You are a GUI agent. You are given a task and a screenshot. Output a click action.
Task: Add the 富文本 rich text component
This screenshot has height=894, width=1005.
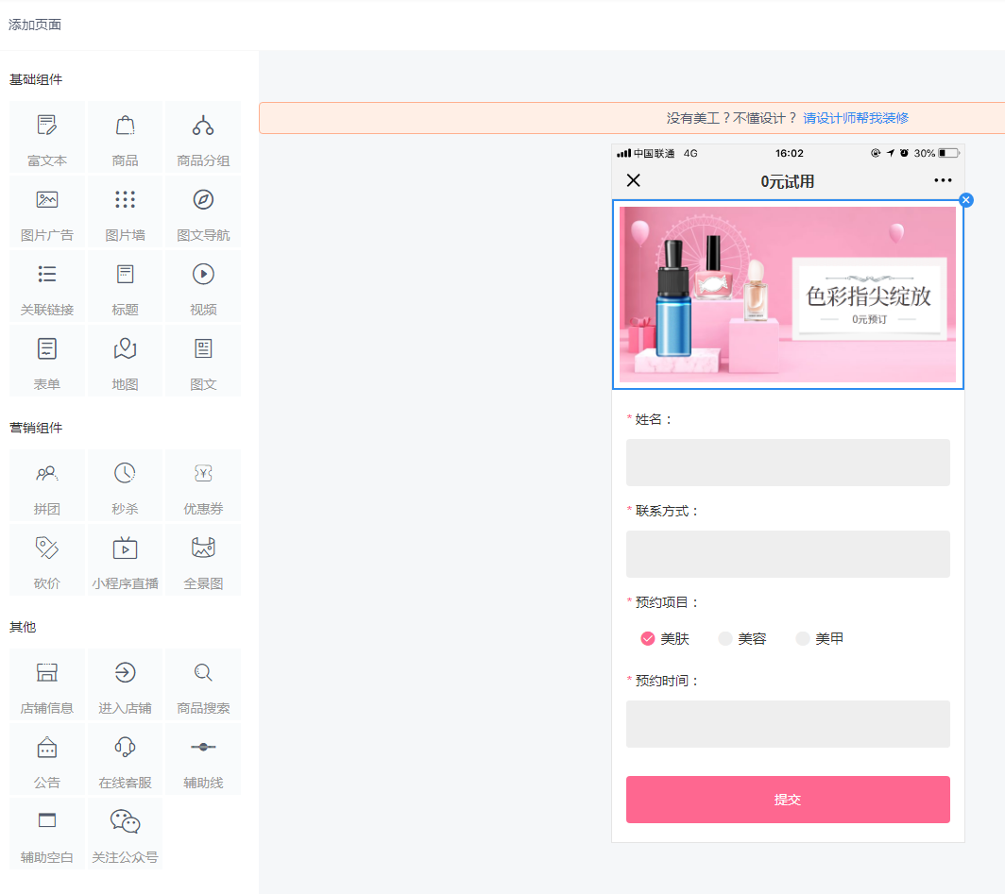click(x=47, y=136)
